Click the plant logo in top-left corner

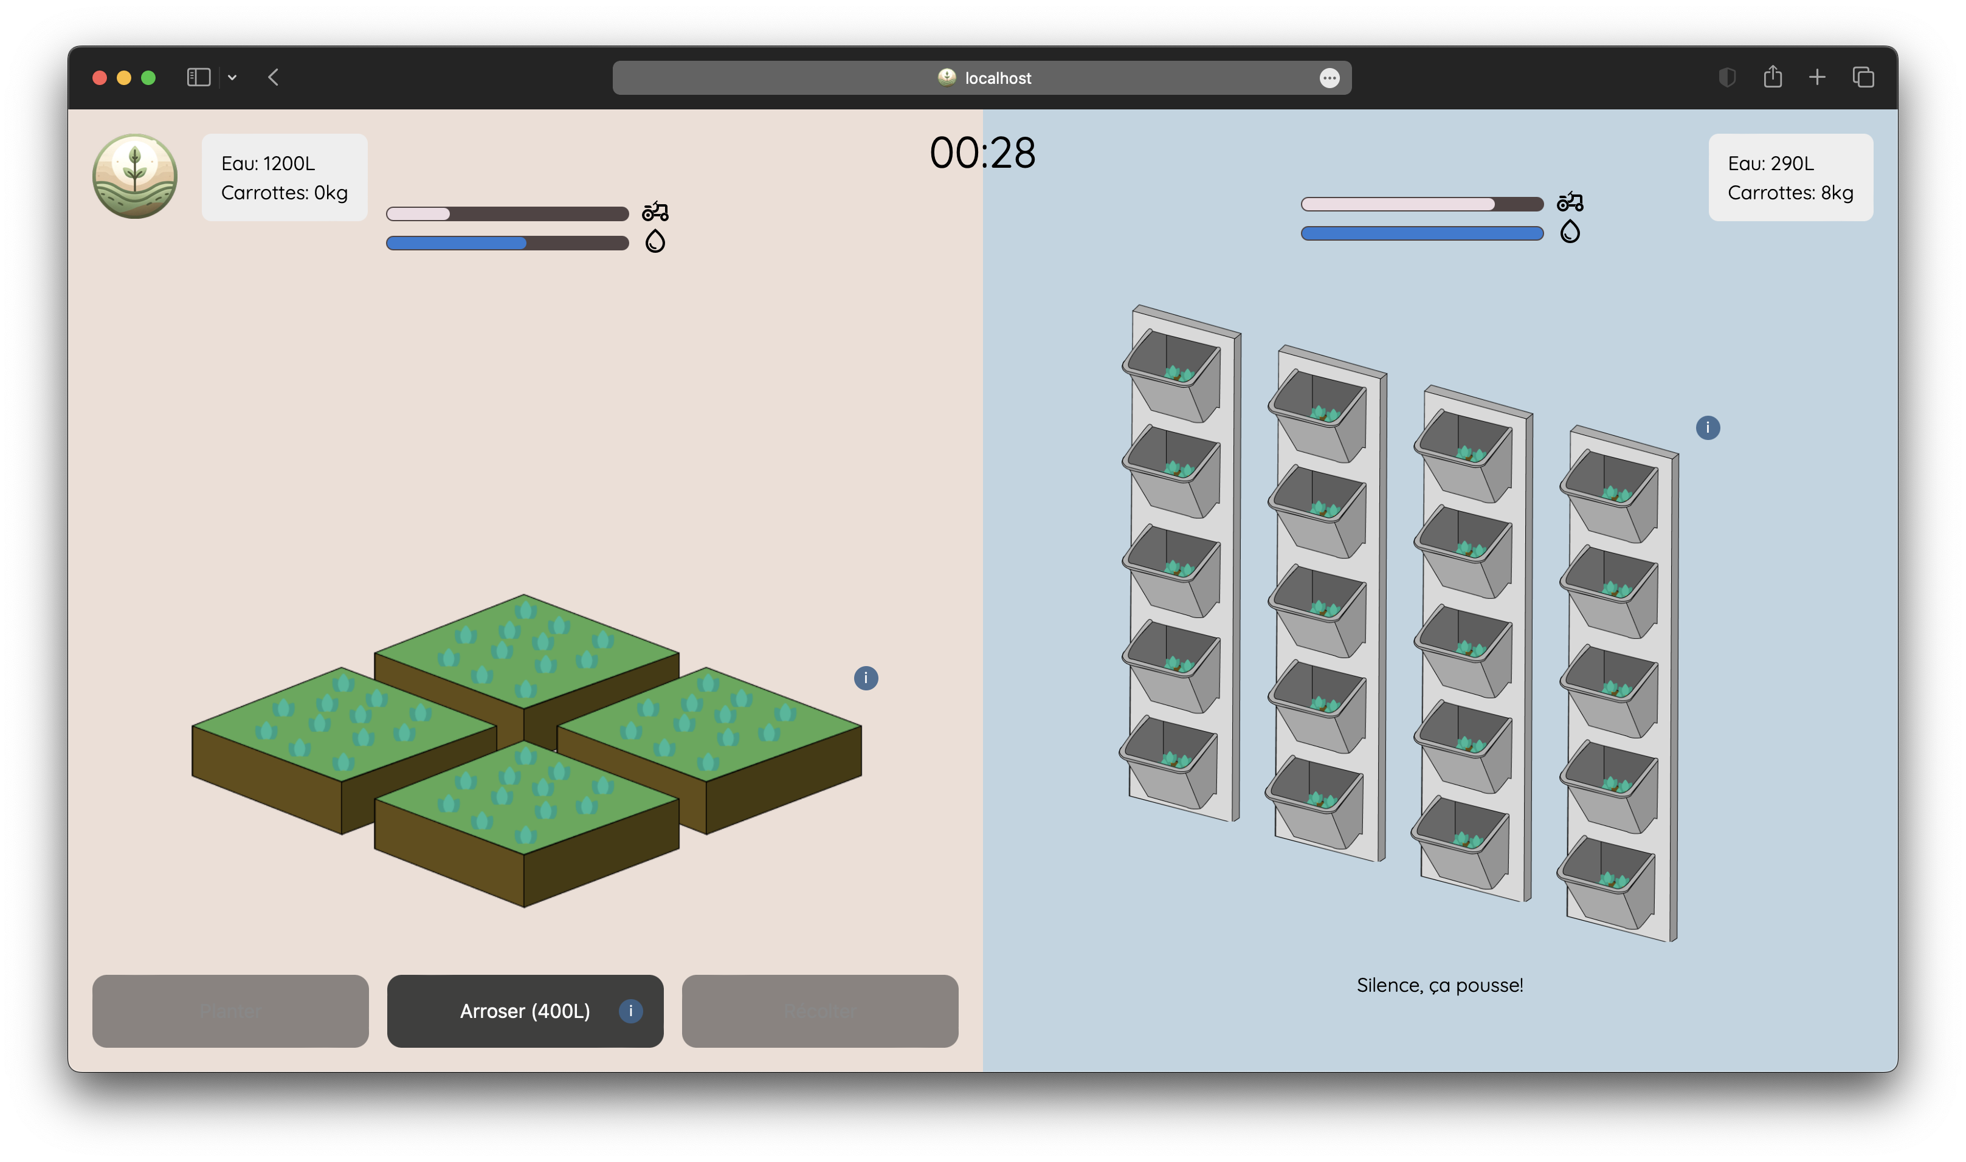coord(135,176)
